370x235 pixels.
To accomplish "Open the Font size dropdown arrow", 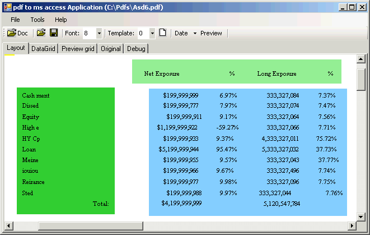I will click(99, 33).
